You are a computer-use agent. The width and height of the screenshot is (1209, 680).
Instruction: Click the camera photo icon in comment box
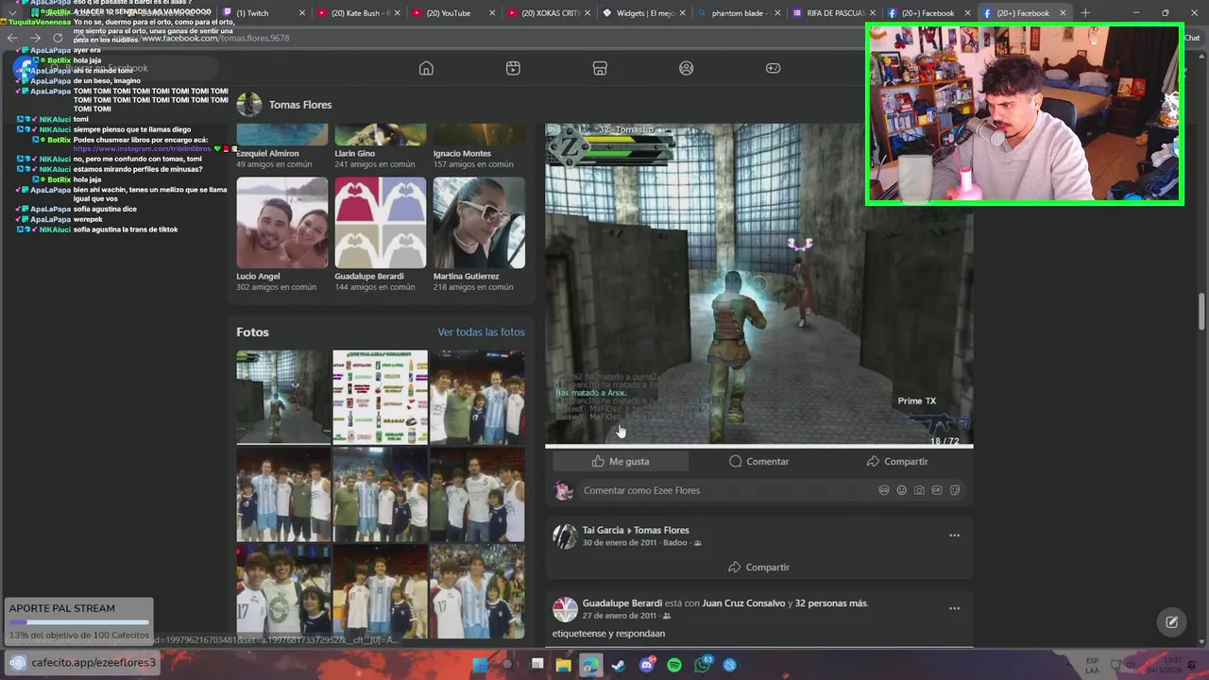click(919, 490)
